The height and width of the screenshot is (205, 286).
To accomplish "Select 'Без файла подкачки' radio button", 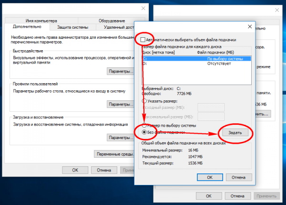I will (x=144, y=132).
